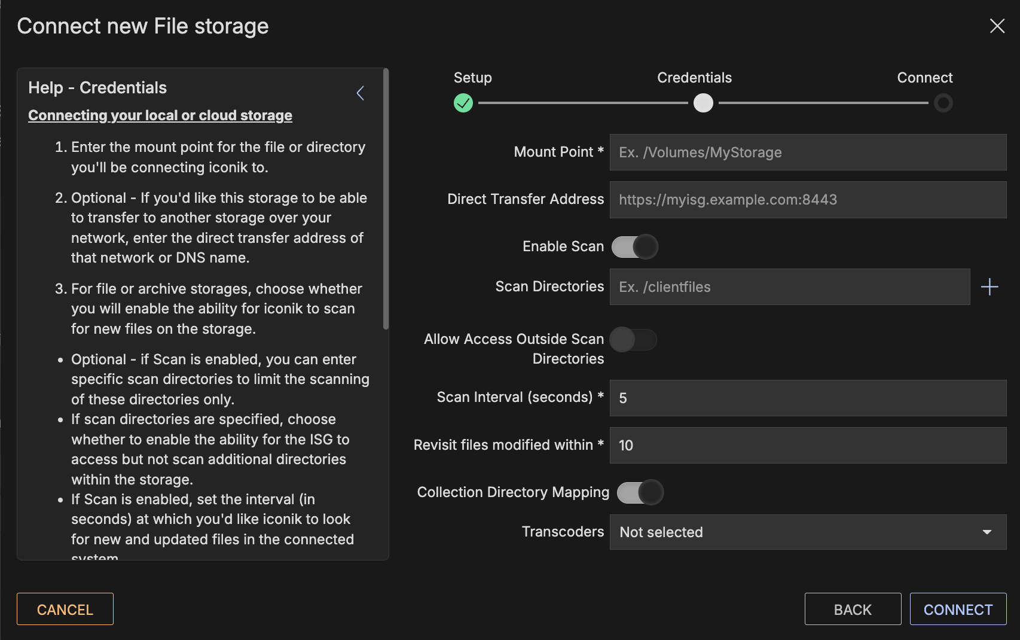Click the Mount Point input field
This screenshot has width=1020, height=640.
(807, 153)
